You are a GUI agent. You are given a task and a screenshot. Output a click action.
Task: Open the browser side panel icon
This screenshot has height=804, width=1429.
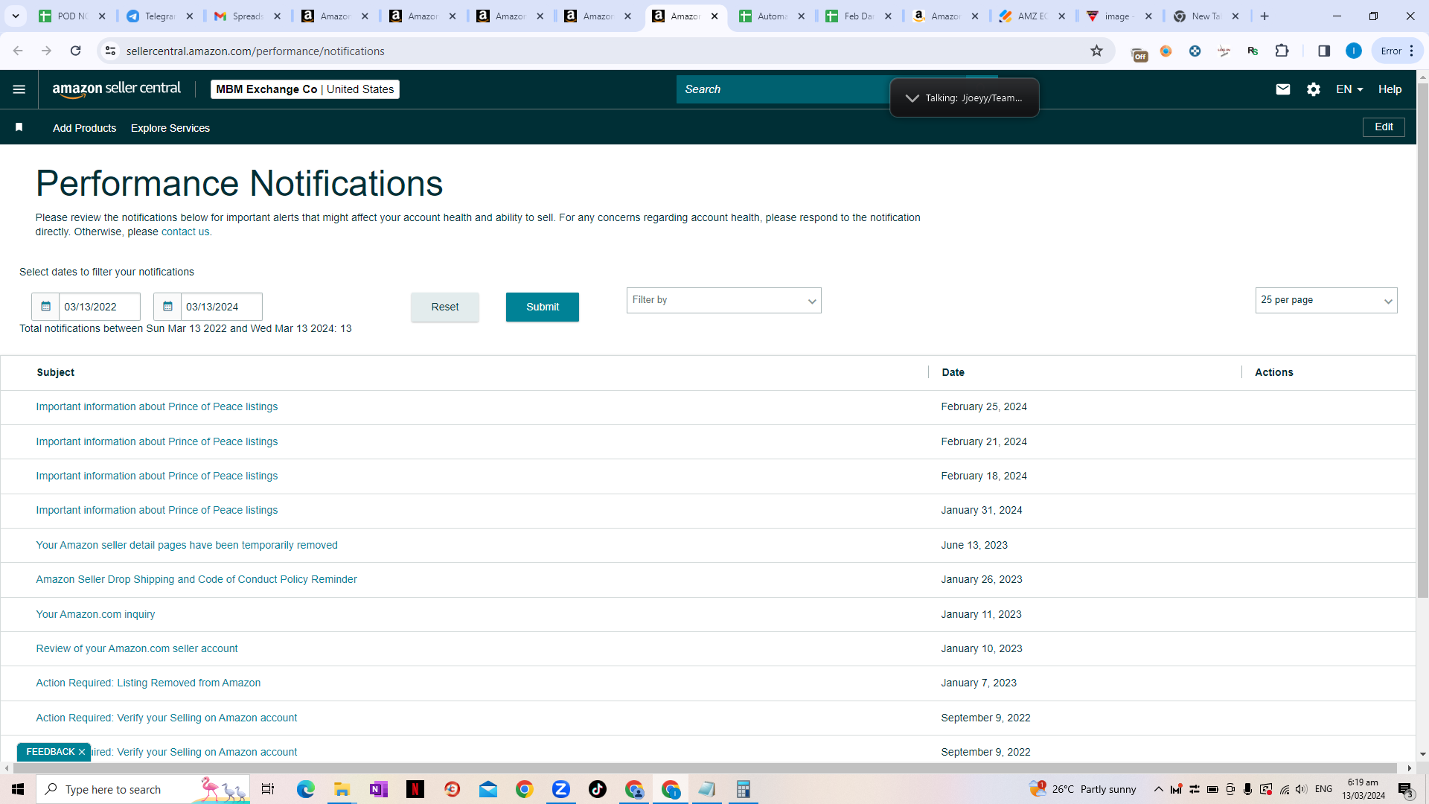pos(1324,51)
